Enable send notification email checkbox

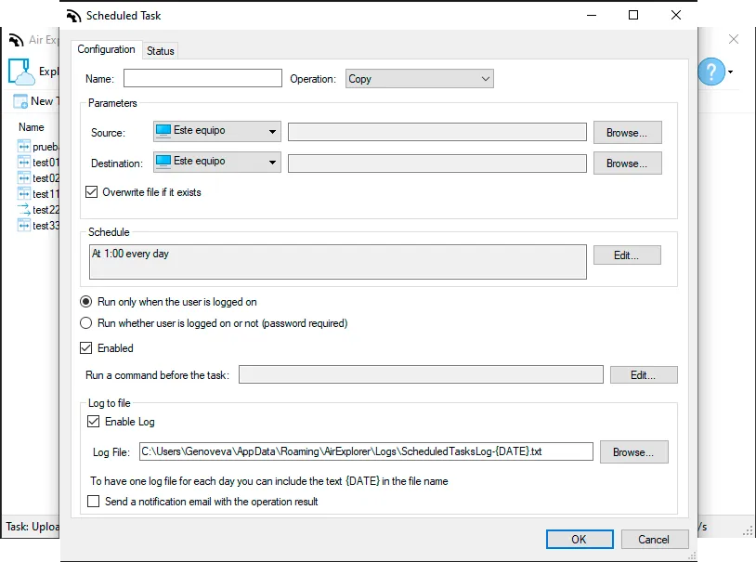coord(94,502)
